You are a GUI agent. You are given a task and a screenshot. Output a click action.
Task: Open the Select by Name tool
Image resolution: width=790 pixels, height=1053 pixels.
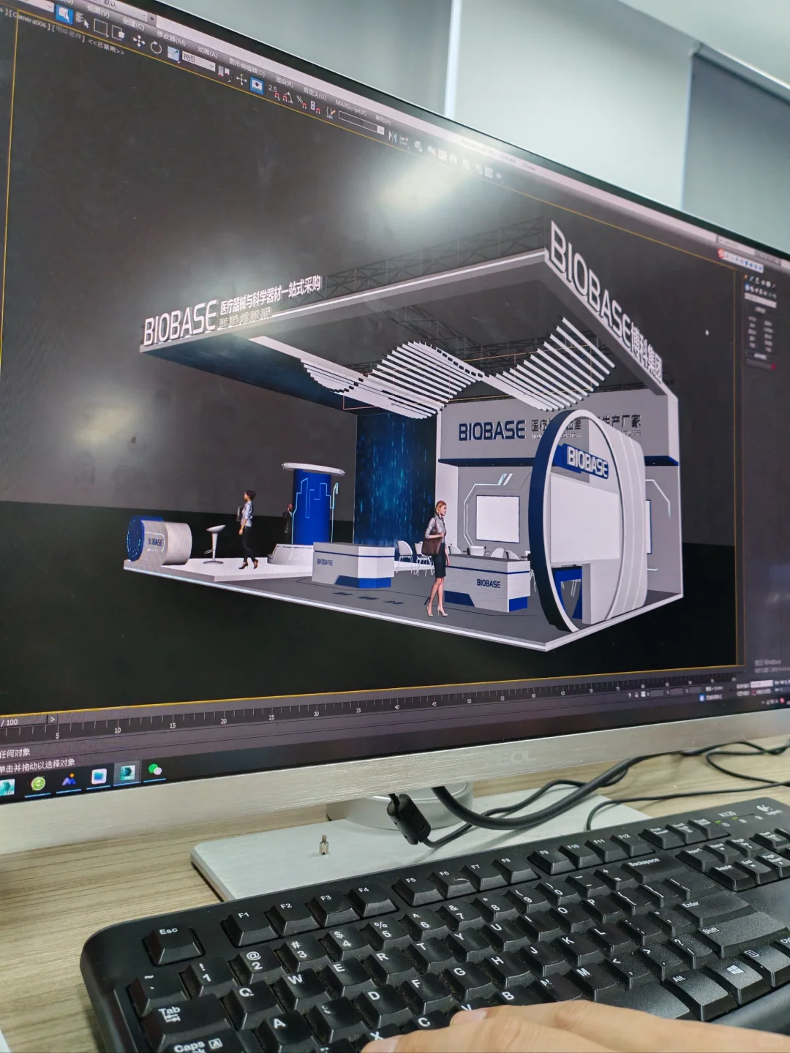[82, 20]
